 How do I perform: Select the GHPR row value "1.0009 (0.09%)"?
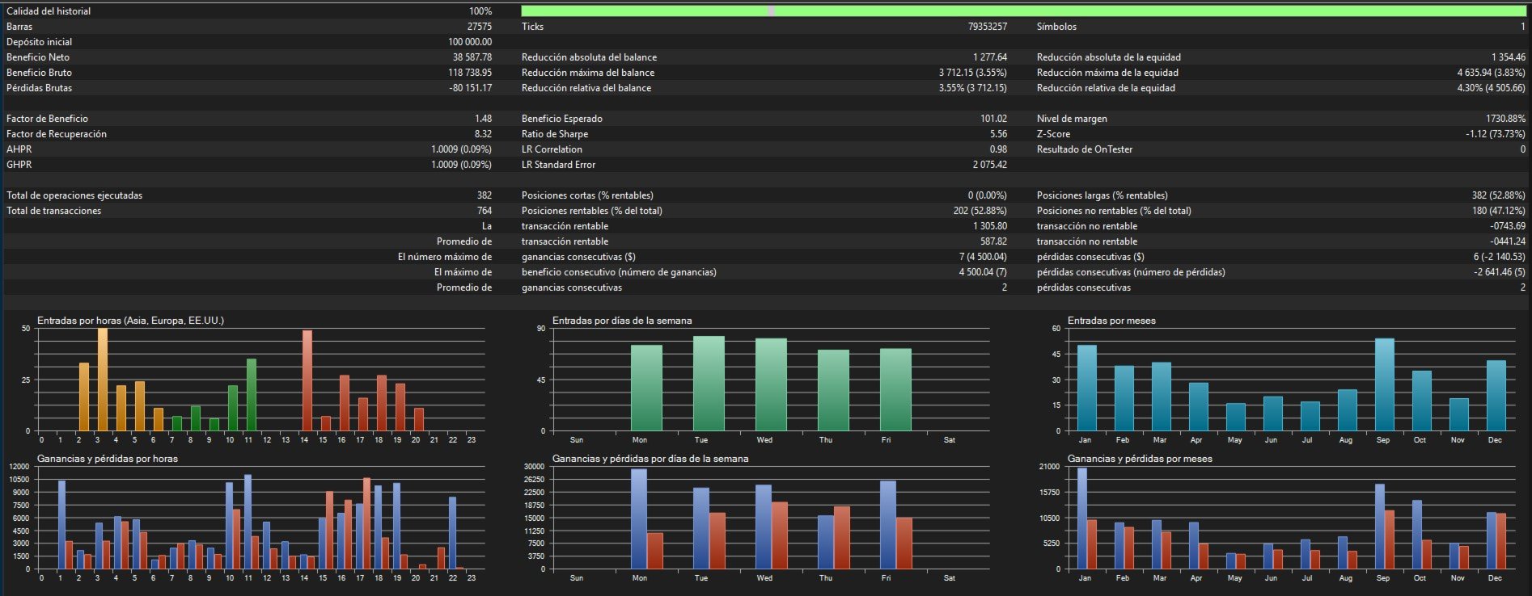coord(461,165)
